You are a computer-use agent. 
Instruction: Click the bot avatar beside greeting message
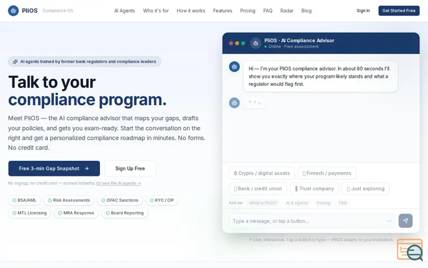pos(234,66)
